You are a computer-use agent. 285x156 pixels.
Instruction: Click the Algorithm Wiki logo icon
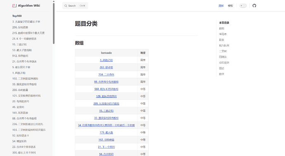click(x=14, y=6)
